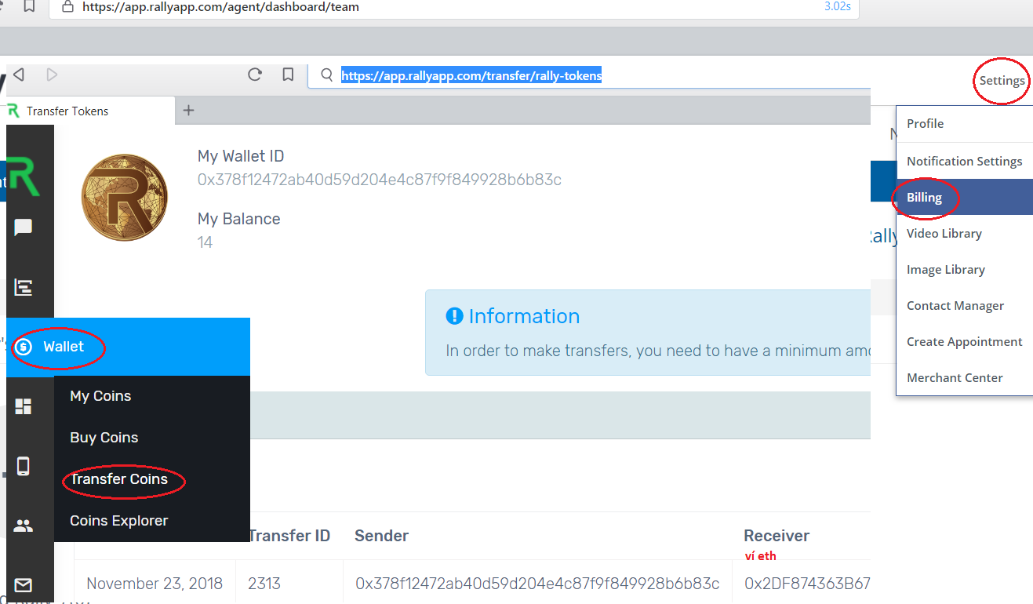Click the wallet ID address under My Wallet ID
1033x604 pixels.
pos(380,180)
